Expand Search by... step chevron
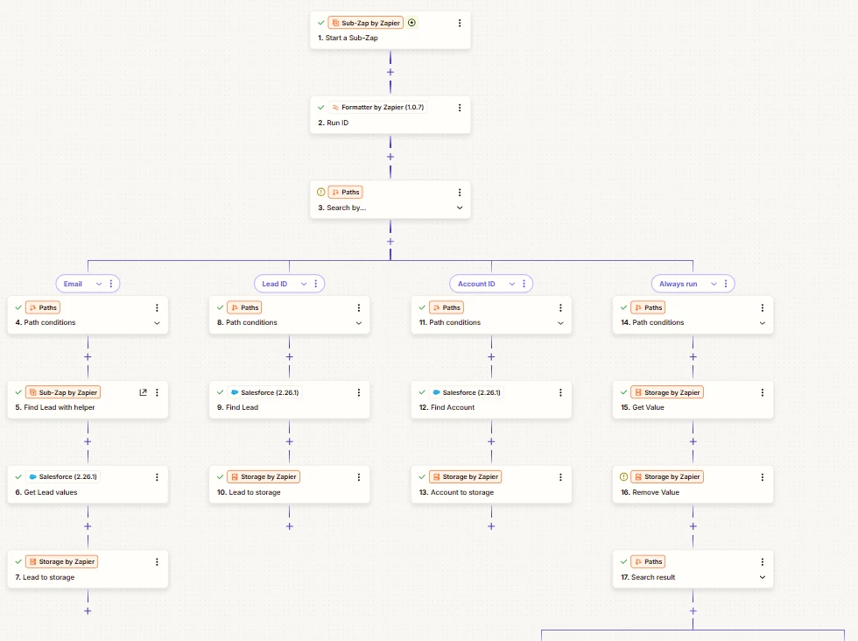The image size is (858, 641). 460,208
